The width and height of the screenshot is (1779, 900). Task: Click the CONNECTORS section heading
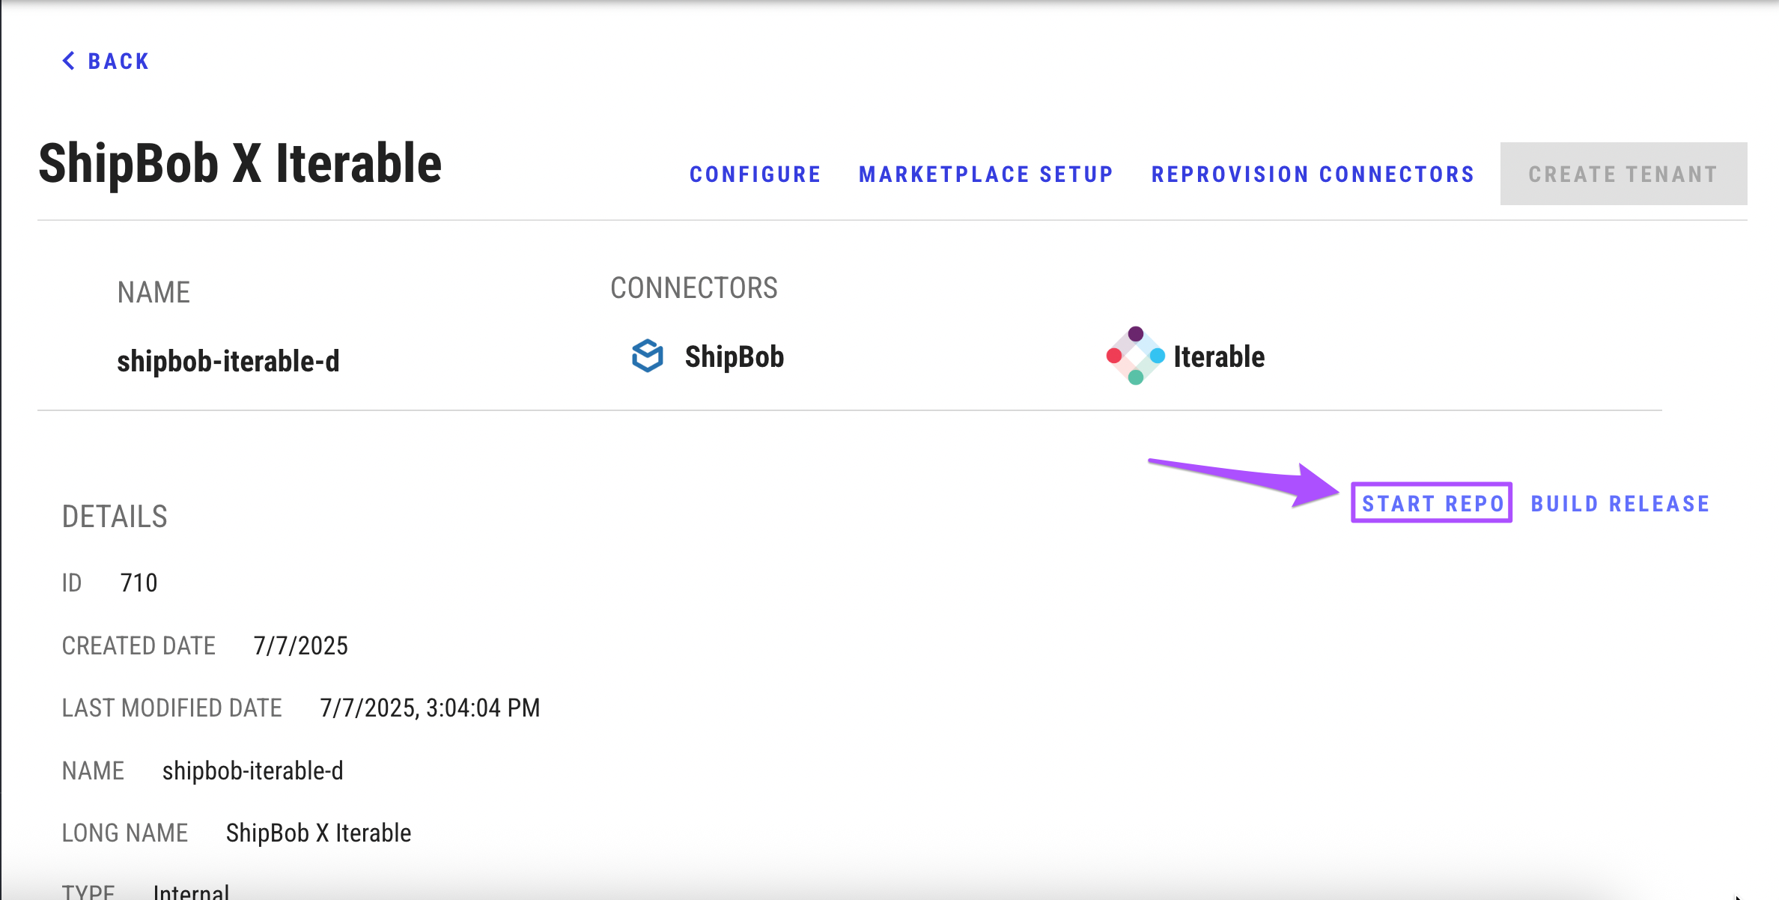693,288
